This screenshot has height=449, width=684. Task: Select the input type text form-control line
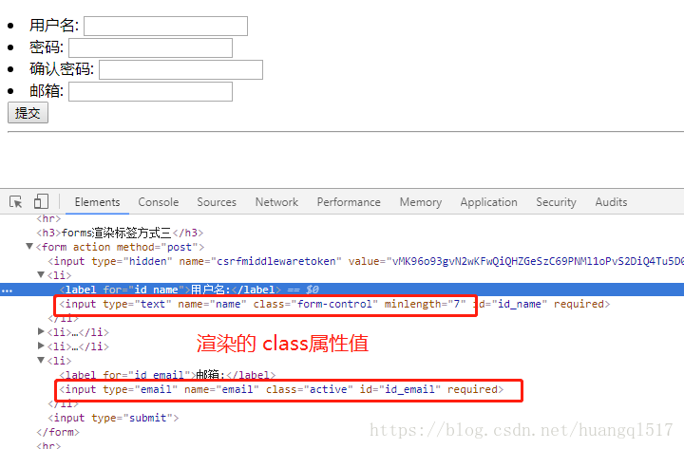pos(334,304)
